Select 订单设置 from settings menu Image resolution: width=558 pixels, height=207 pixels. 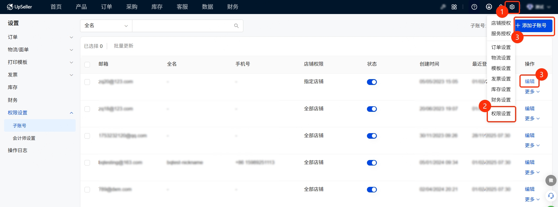point(501,47)
